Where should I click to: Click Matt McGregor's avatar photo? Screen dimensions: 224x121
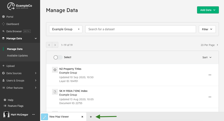click(x=6, y=114)
